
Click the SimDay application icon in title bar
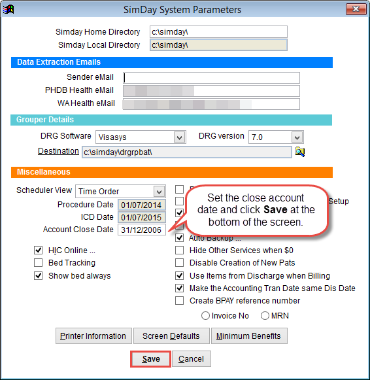pyautogui.click(x=8, y=9)
